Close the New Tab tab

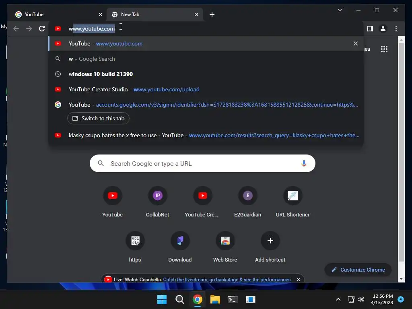pyautogui.click(x=196, y=14)
